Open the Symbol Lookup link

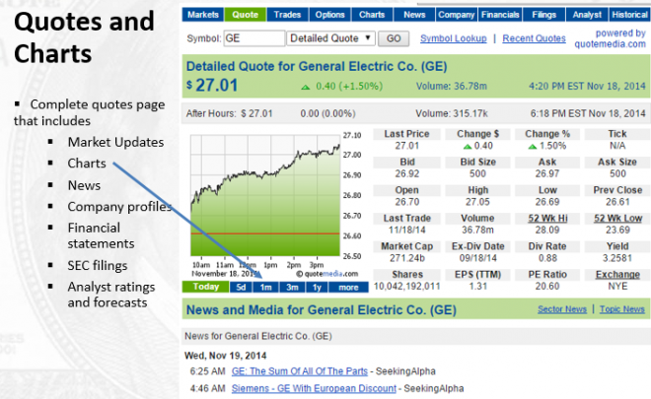(454, 38)
